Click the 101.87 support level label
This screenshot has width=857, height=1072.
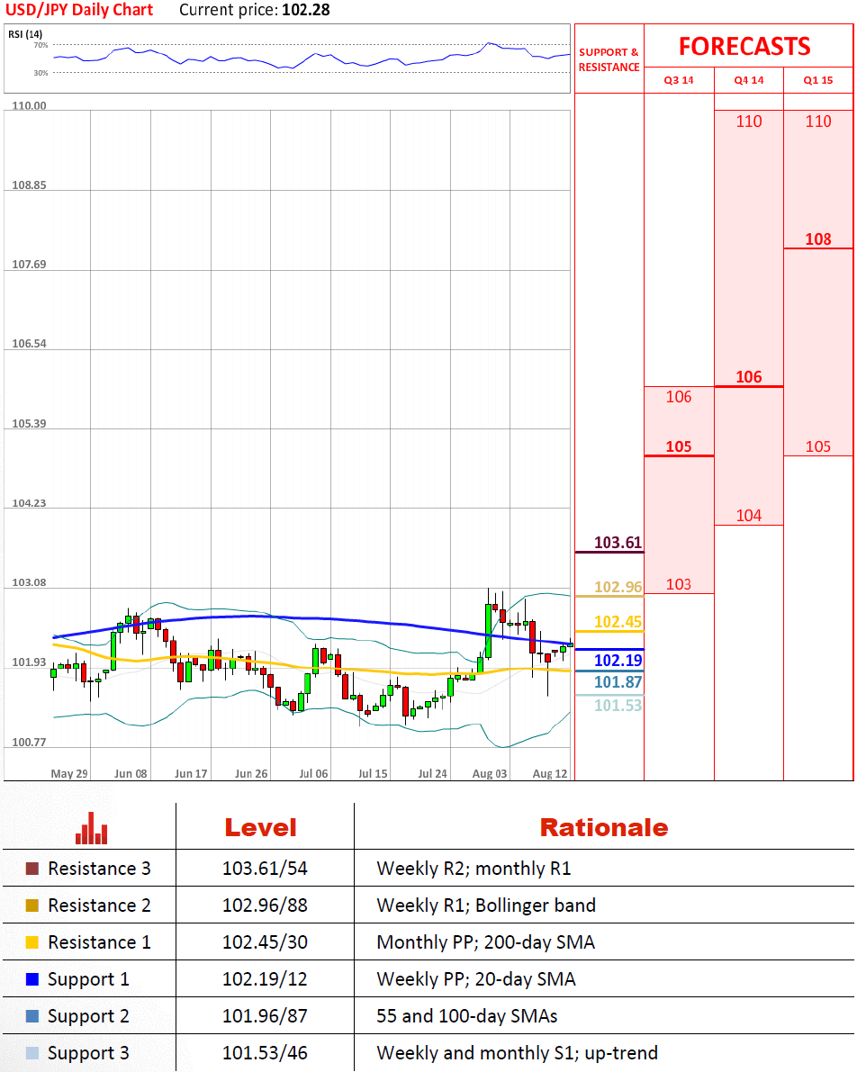[618, 682]
